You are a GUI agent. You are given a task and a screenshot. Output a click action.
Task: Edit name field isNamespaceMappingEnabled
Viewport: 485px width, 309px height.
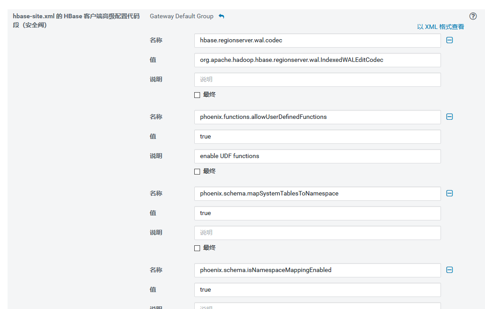(317, 270)
